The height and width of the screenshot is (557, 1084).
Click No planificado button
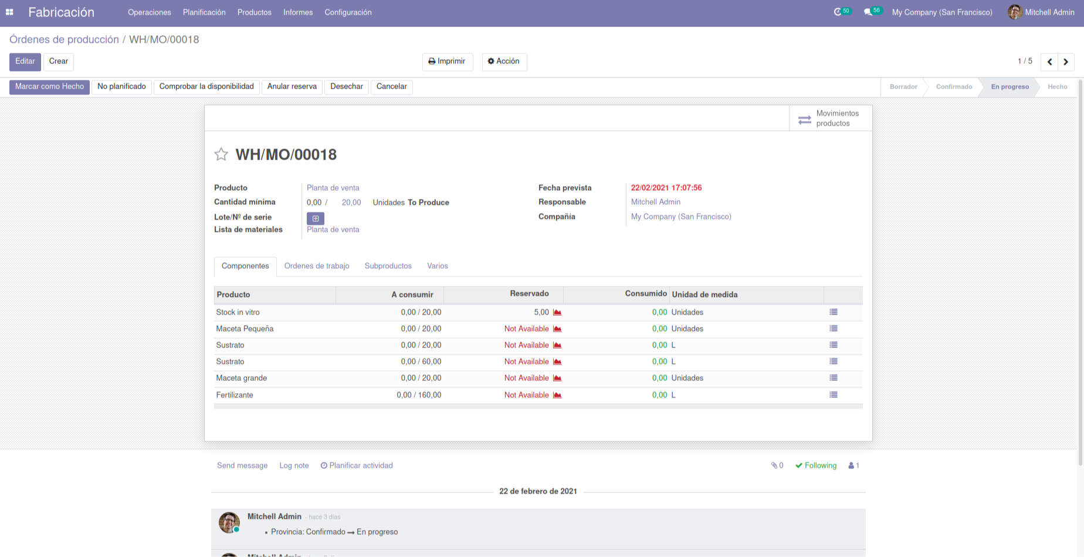click(x=122, y=87)
